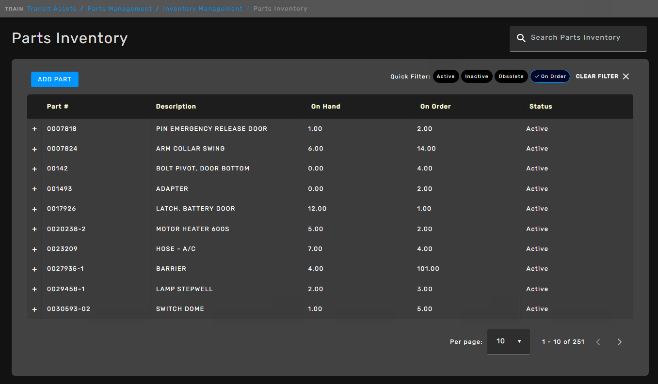This screenshot has width=658, height=384.
Task: Expand the BARRIER part row
Action: pyautogui.click(x=34, y=269)
